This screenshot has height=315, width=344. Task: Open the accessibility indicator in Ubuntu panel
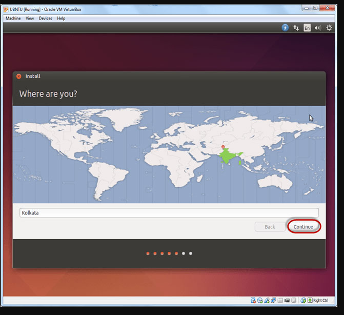point(285,28)
